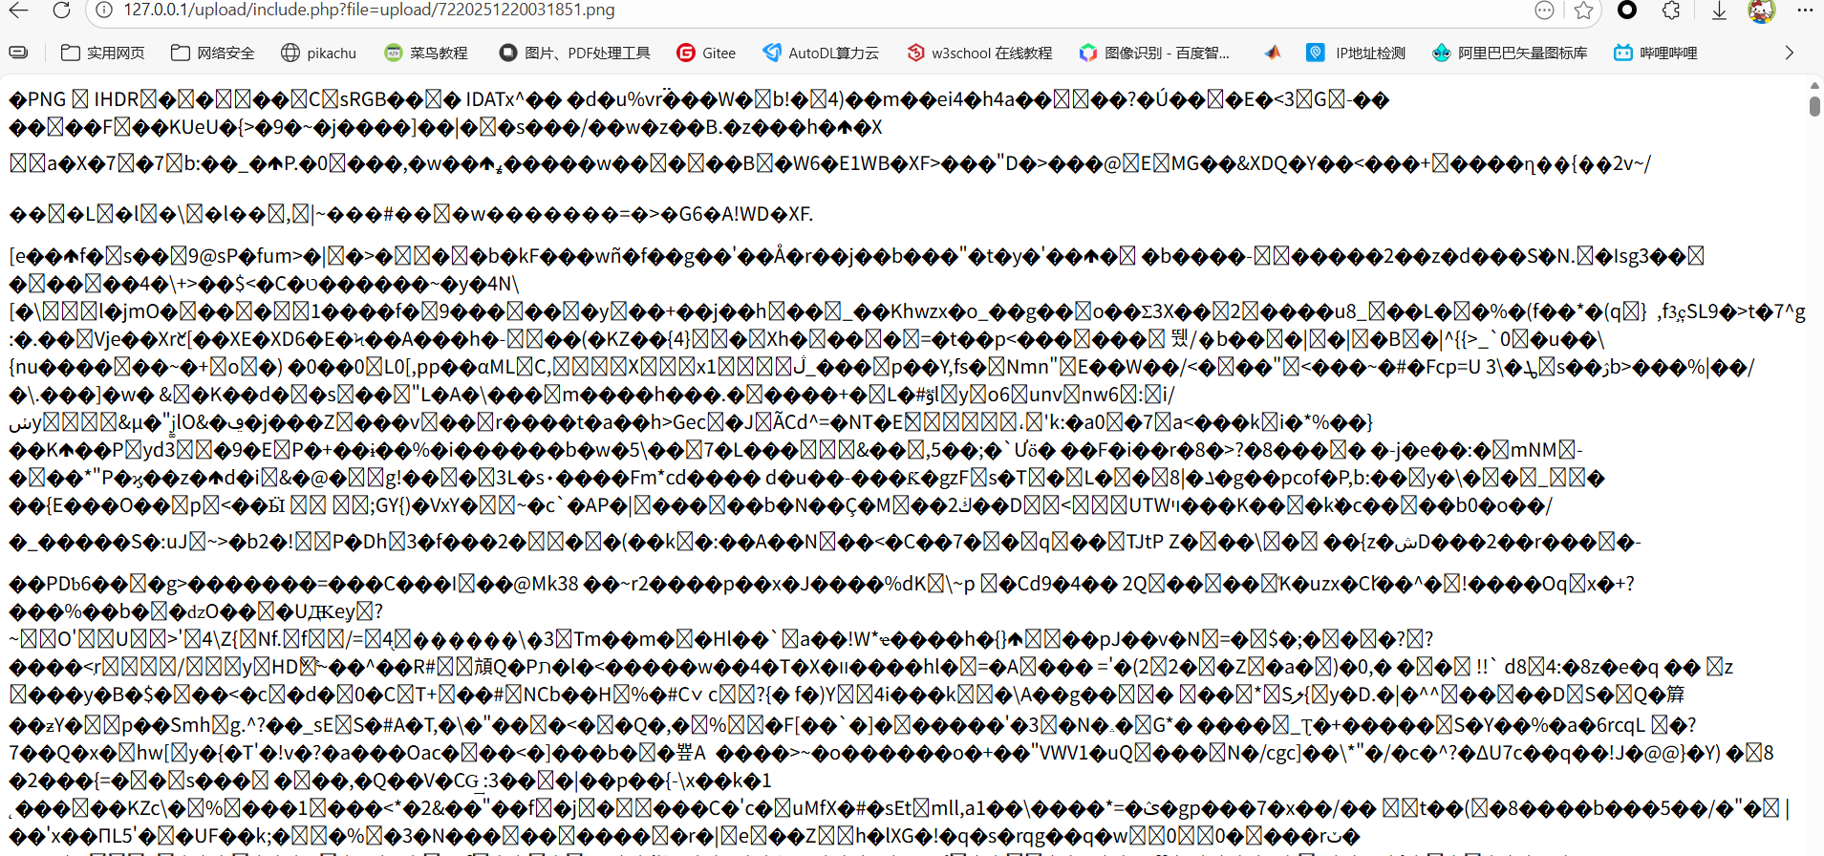Image resolution: width=1824 pixels, height=856 pixels.
Task: Bookmark this page with the star icon
Action: [1583, 10]
